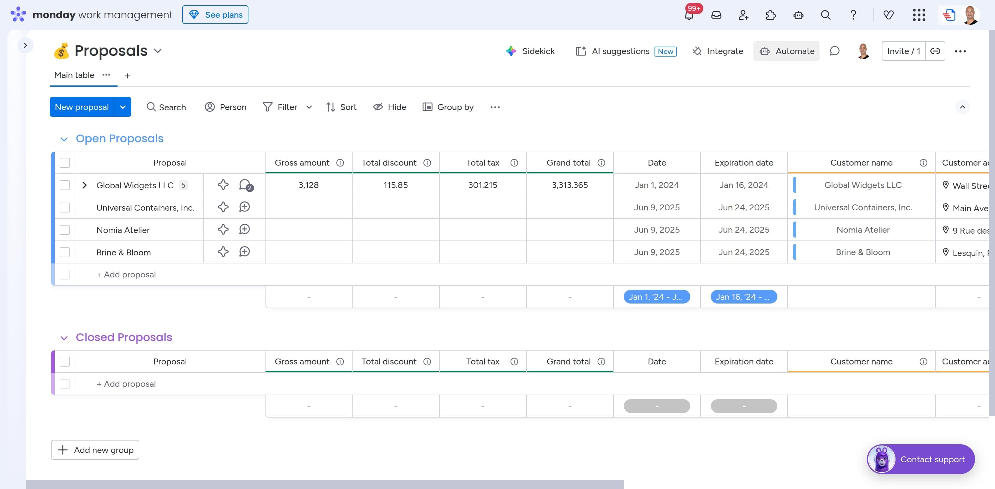This screenshot has width=995, height=489.
Task: Show Gross amount column info icon in Open Proposals
Action: click(x=340, y=162)
